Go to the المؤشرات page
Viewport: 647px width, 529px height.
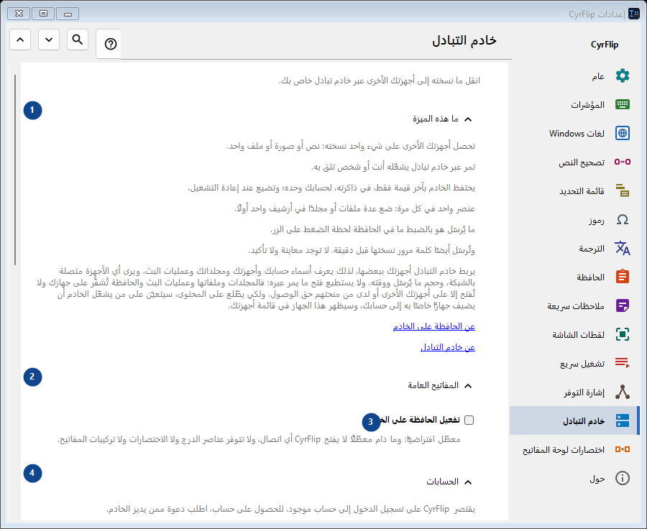click(x=574, y=104)
